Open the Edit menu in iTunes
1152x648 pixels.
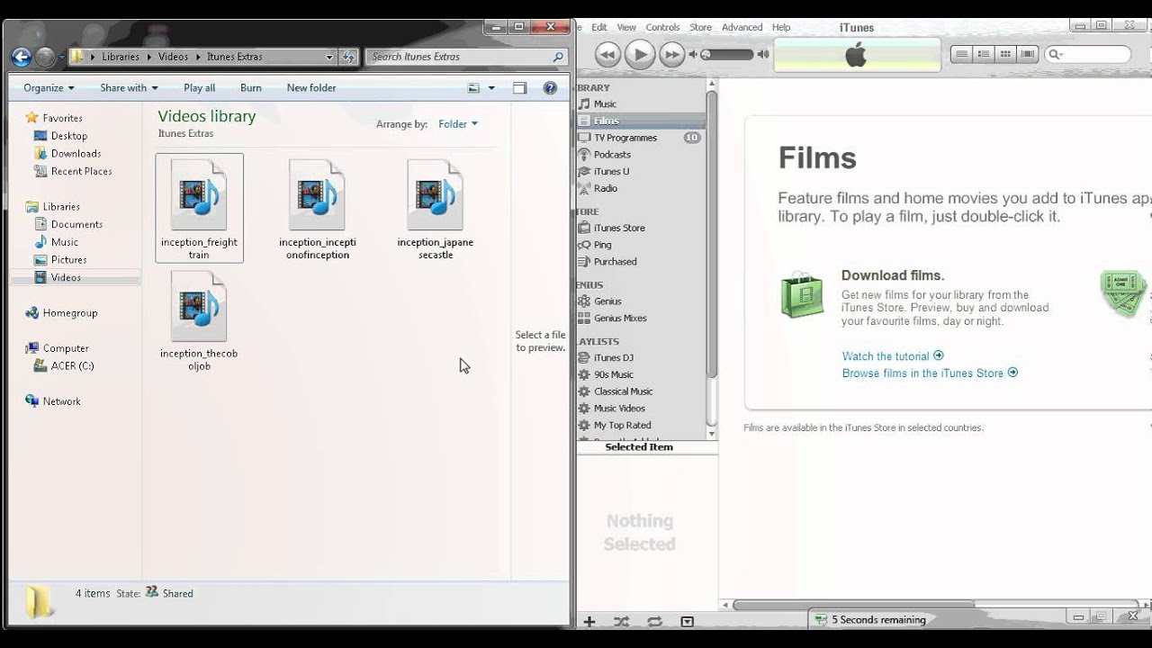click(599, 28)
